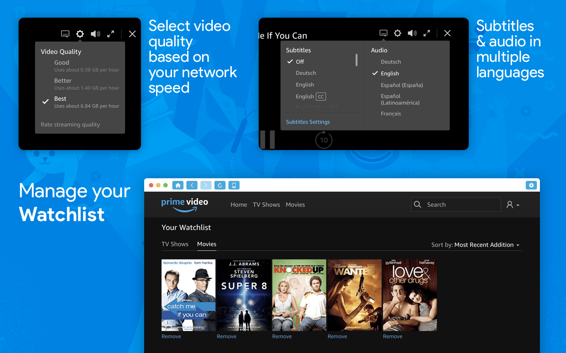Select Deutsch subtitles

pos(306,73)
